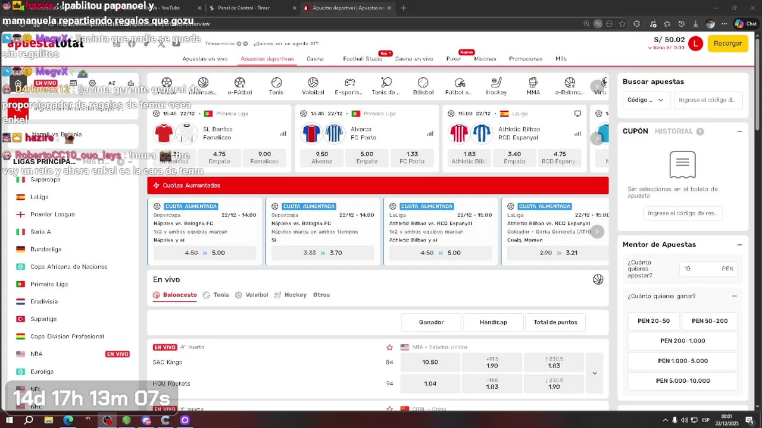Select the E-sports gamepad icon
Image resolution: width=762 pixels, height=428 pixels.
point(349,83)
